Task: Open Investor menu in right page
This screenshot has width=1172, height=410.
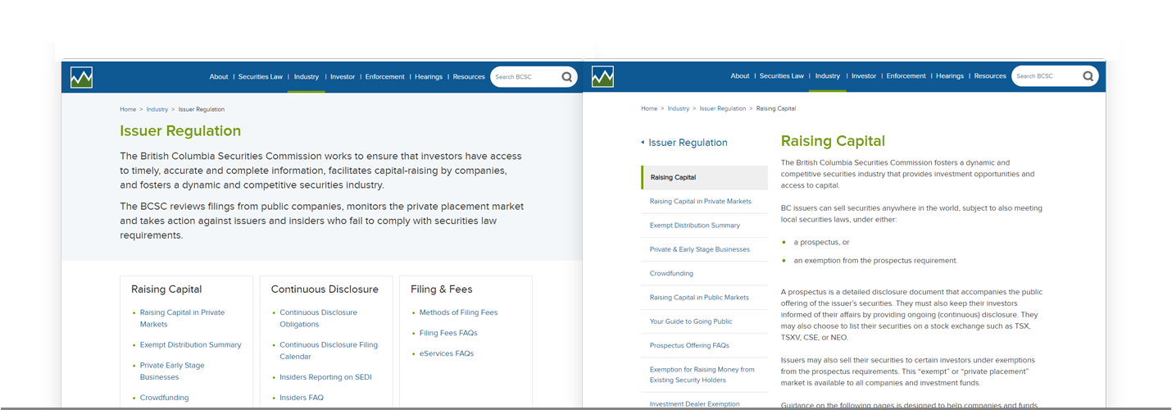Action: click(x=864, y=76)
